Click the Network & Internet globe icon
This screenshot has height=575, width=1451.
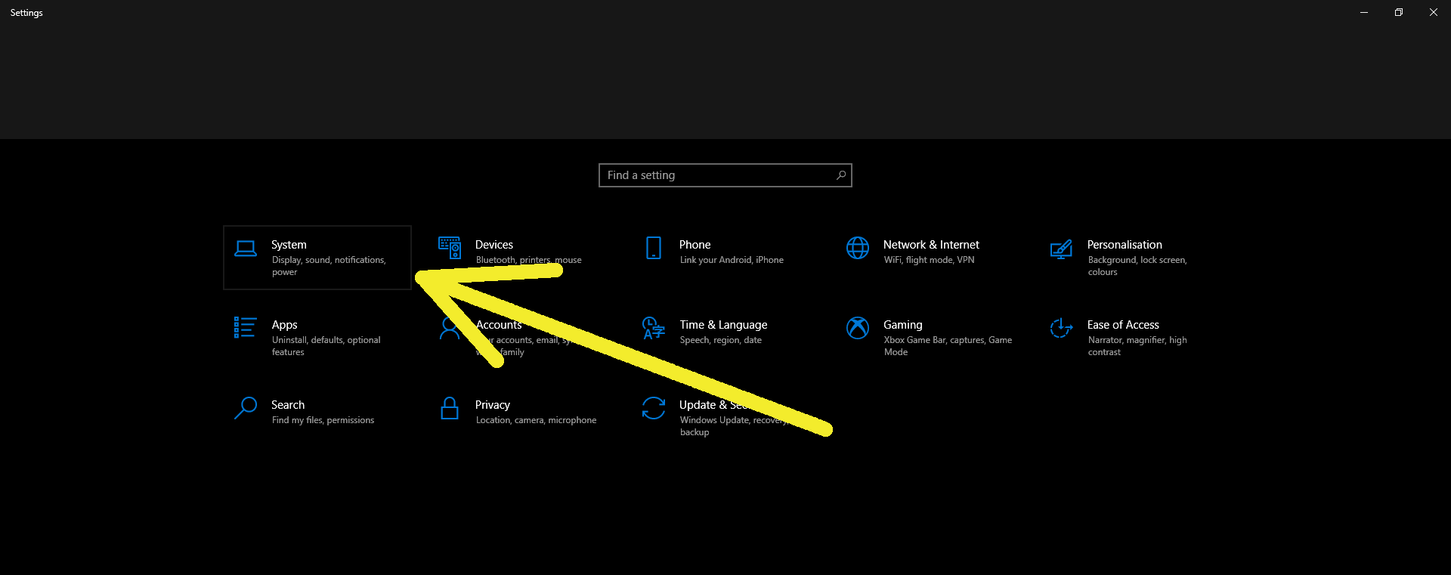[858, 248]
